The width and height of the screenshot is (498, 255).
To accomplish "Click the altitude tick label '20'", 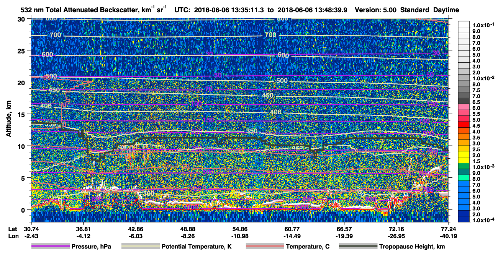I will tap(22, 82).
